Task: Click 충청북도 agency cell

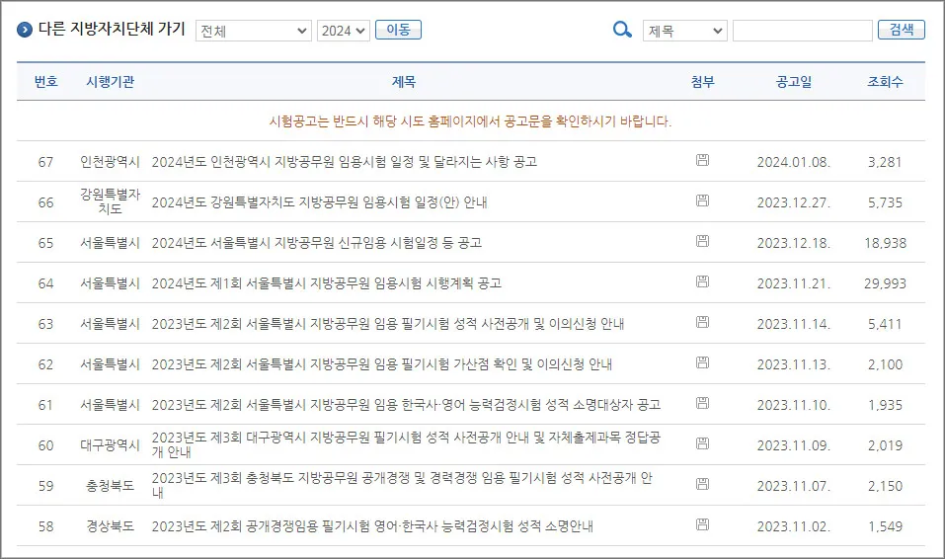Action: coord(111,486)
